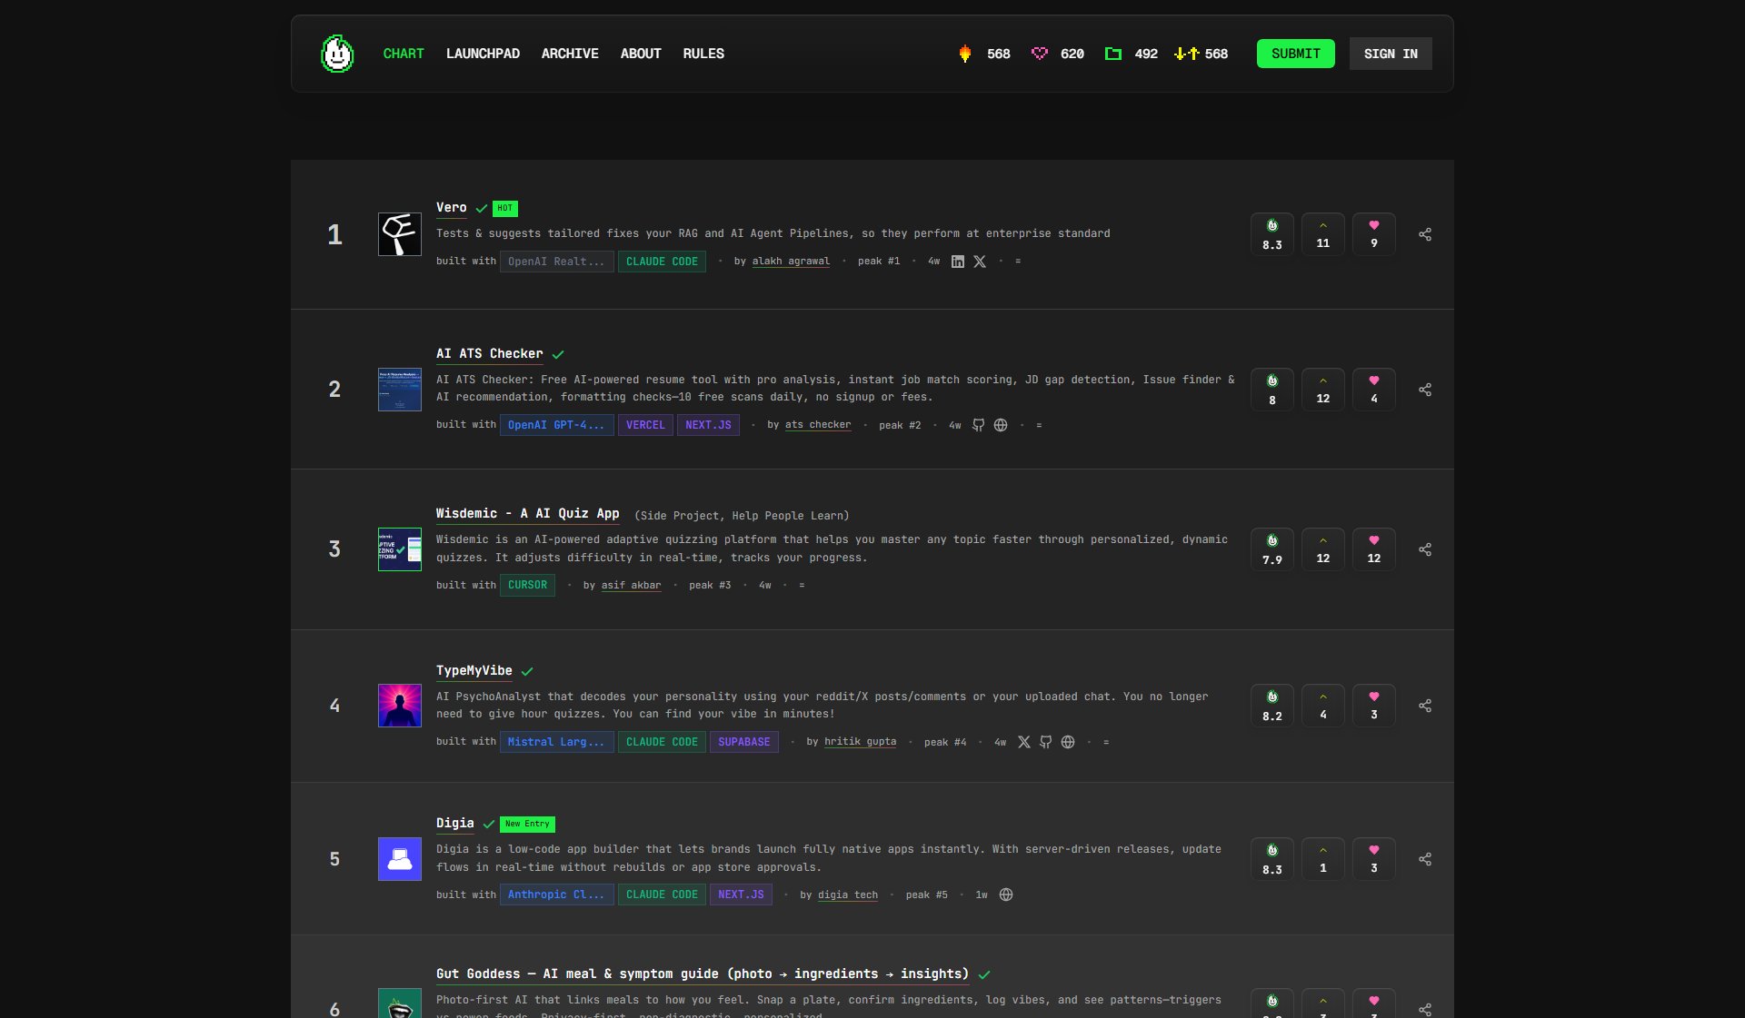Open Vero's X (Twitter) icon
This screenshot has height=1018, width=1745.
[x=980, y=262]
